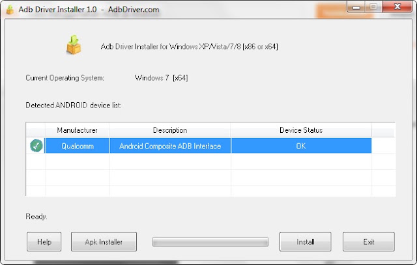
Task: Click the Device Status column header
Action: pyautogui.click(x=301, y=130)
